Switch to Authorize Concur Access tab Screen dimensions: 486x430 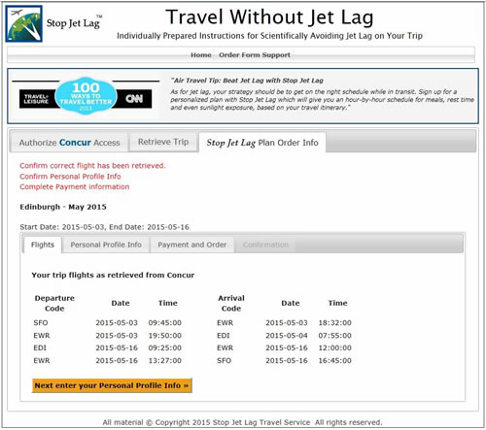69,143
